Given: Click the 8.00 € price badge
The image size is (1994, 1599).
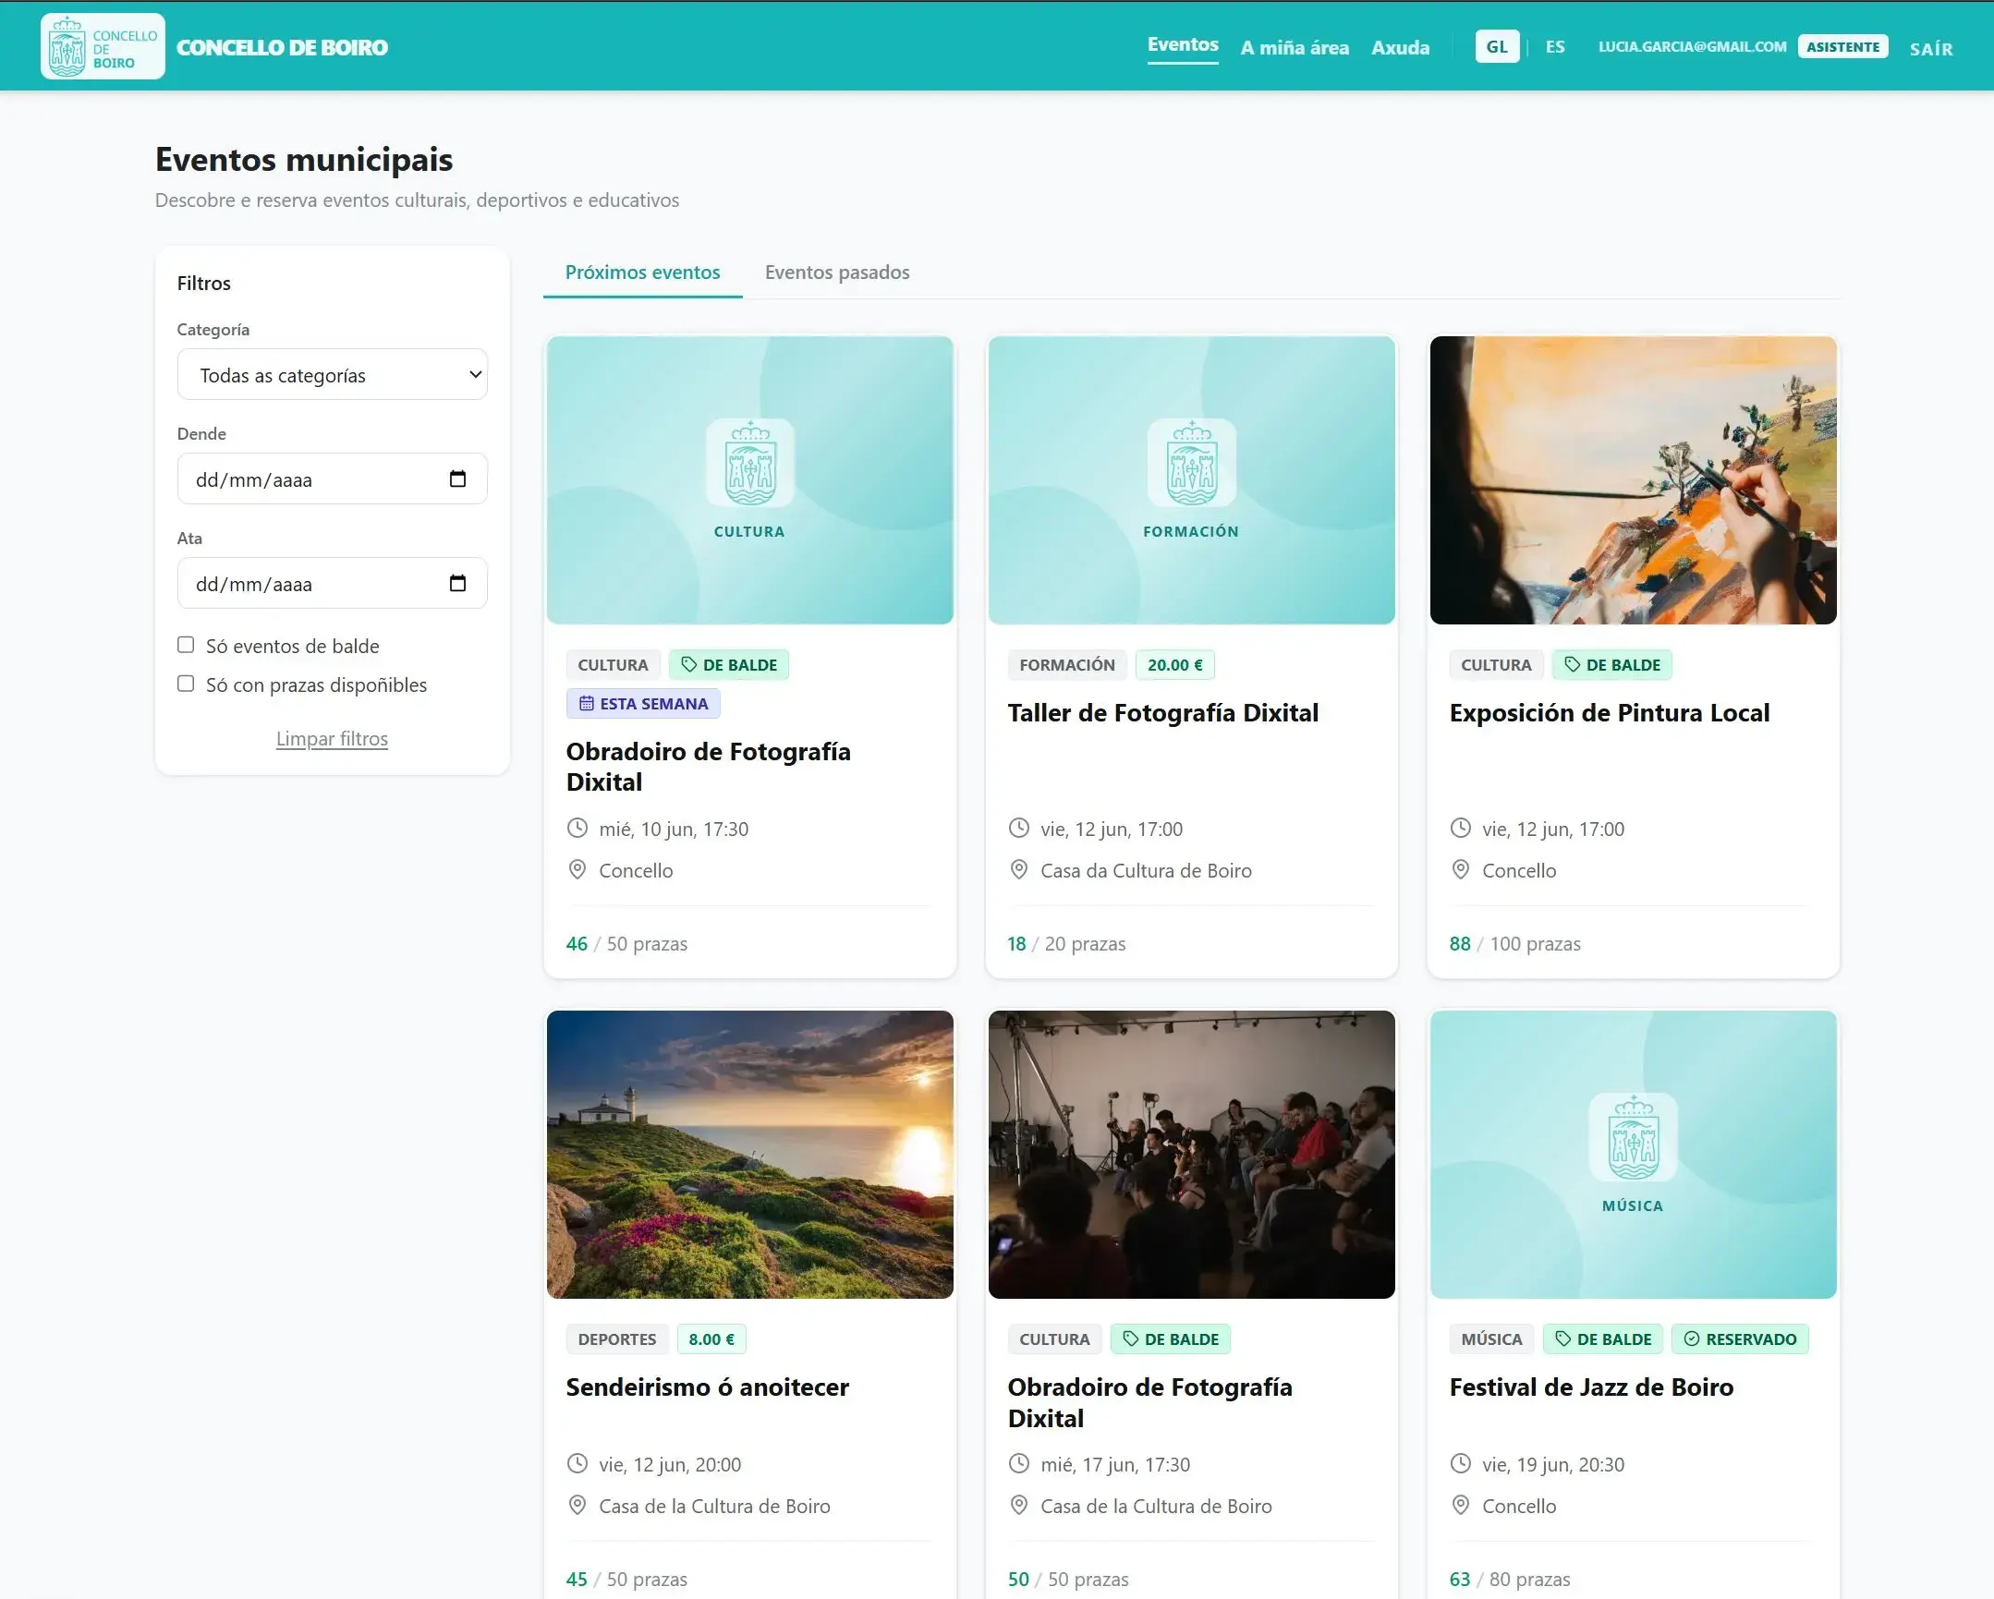Looking at the screenshot, I should coord(711,1339).
